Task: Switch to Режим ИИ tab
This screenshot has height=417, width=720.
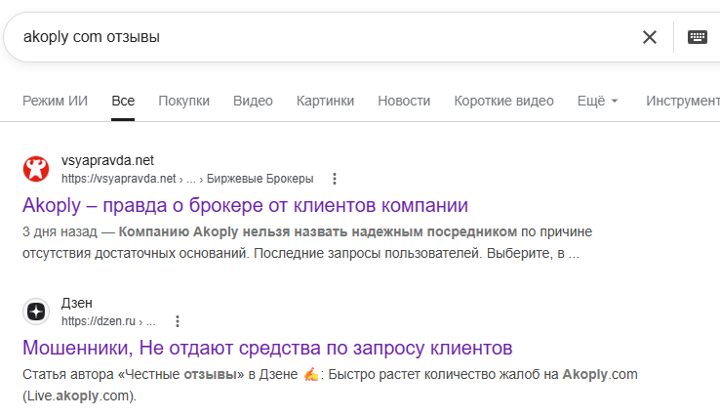Action: 55,101
